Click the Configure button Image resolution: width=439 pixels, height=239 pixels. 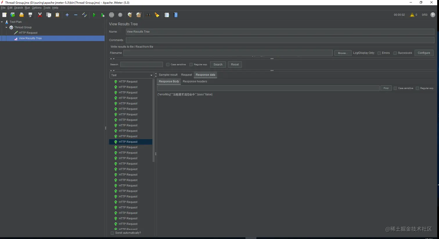[424, 53]
